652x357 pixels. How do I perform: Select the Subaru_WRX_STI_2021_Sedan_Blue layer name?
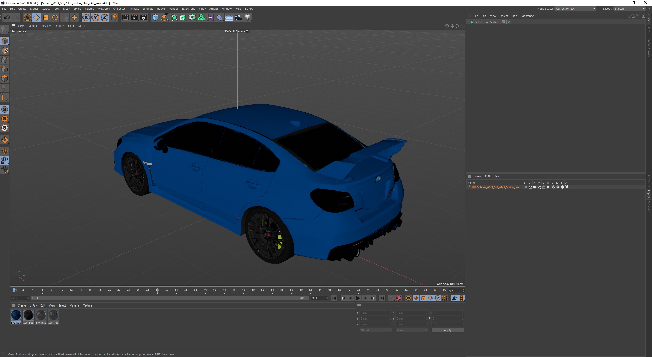(498, 187)
